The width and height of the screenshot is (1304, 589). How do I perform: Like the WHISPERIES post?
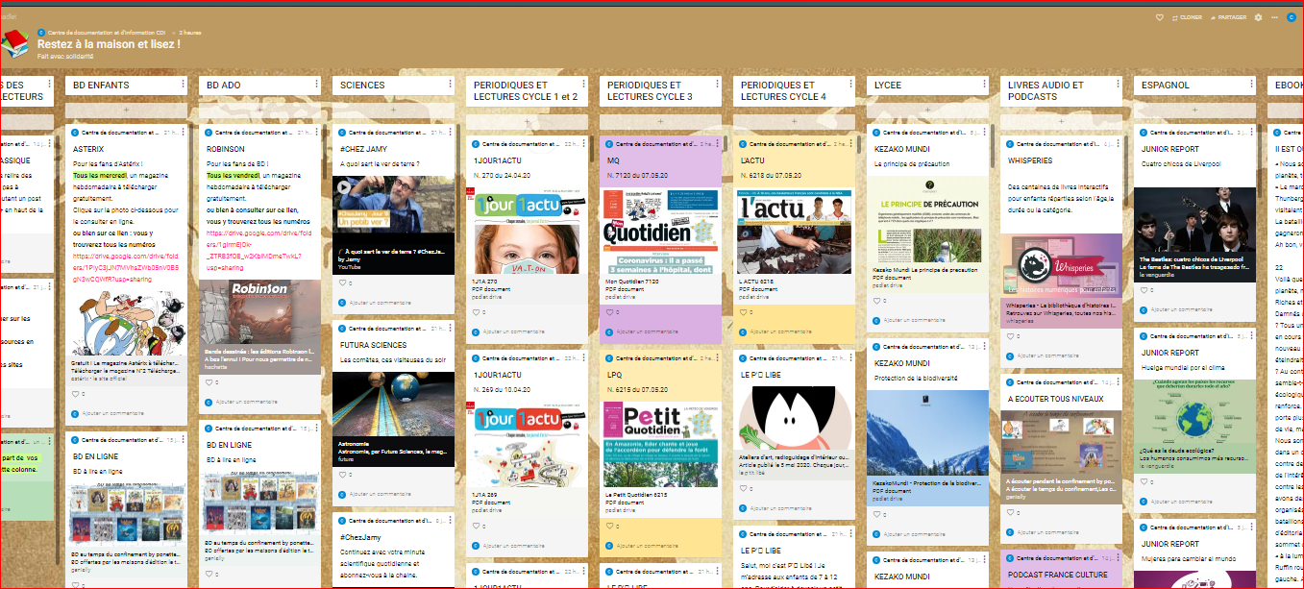(x=1011, y=336)
